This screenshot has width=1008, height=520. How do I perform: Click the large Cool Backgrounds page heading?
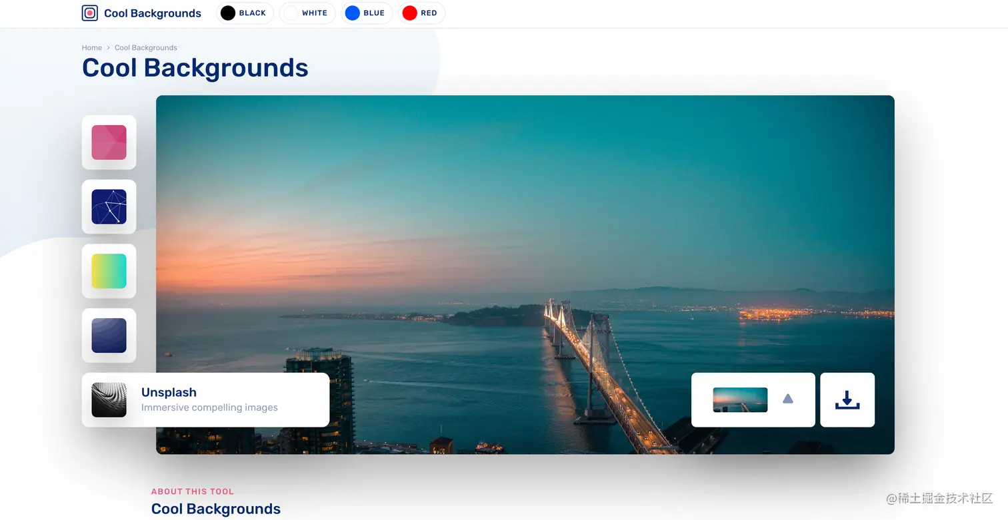pos(195,68)
